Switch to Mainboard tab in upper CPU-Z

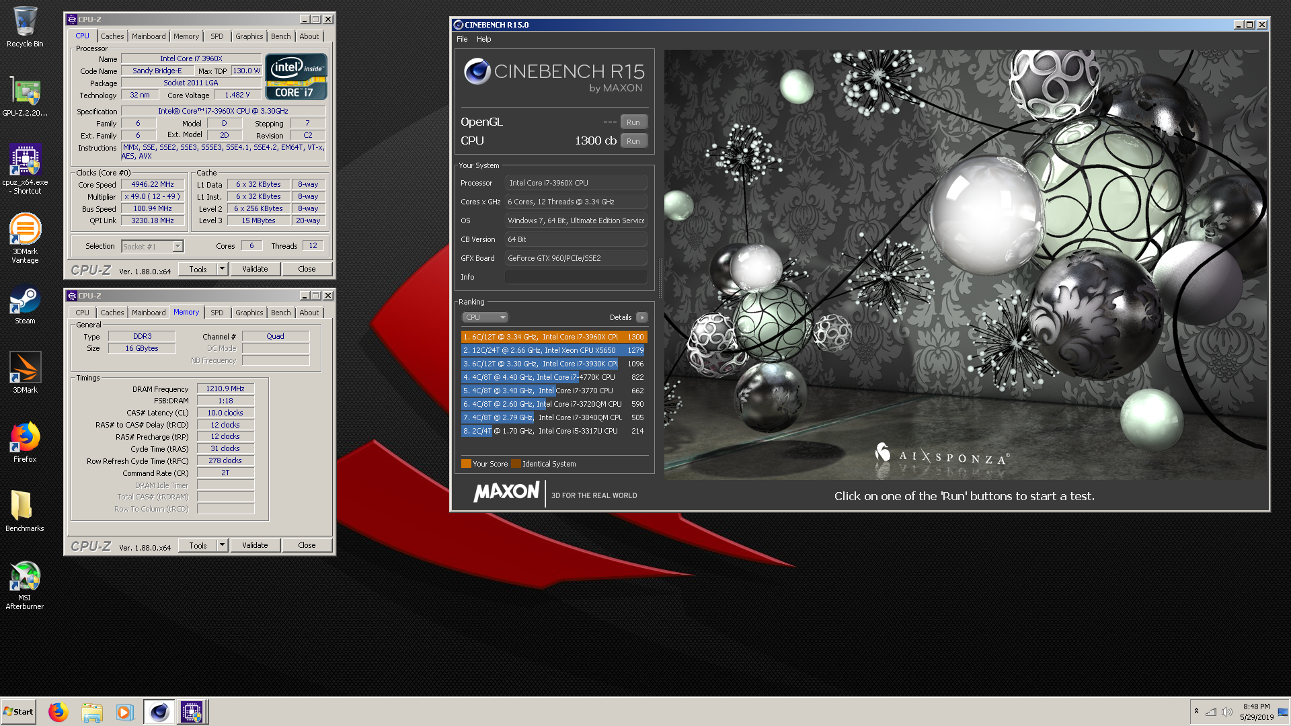click(149, 36)
